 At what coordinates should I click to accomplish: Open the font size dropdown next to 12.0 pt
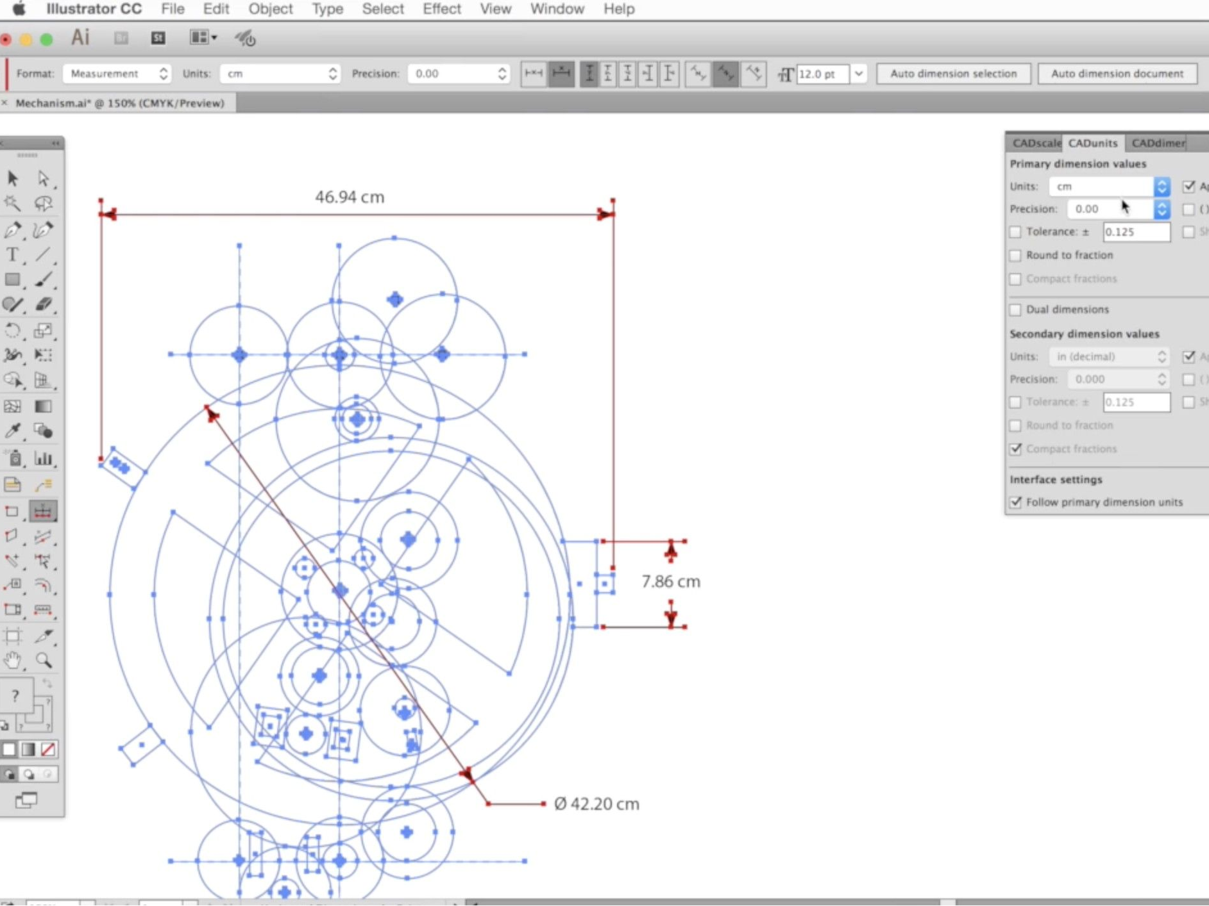[859, 74]
